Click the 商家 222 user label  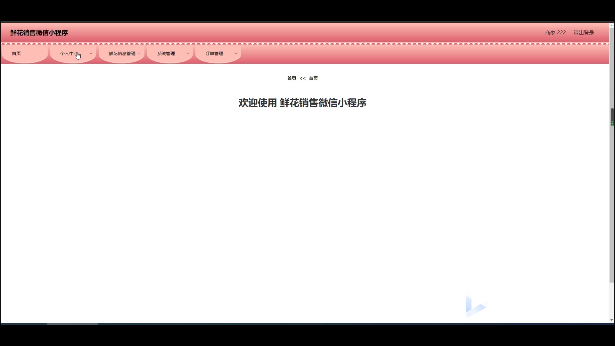(555, 33)
